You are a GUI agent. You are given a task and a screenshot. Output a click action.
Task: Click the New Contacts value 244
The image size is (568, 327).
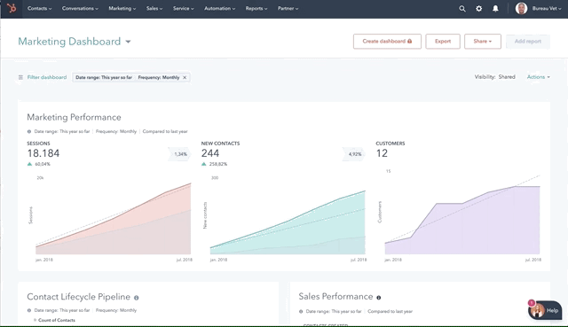pos(210,153)
